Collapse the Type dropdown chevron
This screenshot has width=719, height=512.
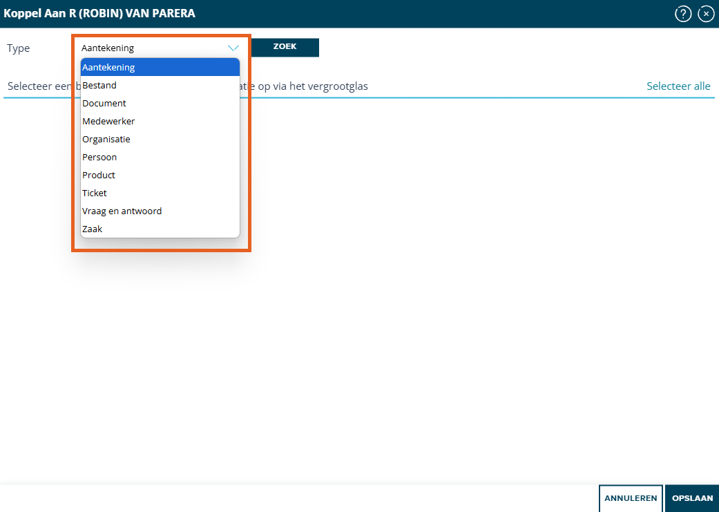pyautogui.click(x=233, y=48)
